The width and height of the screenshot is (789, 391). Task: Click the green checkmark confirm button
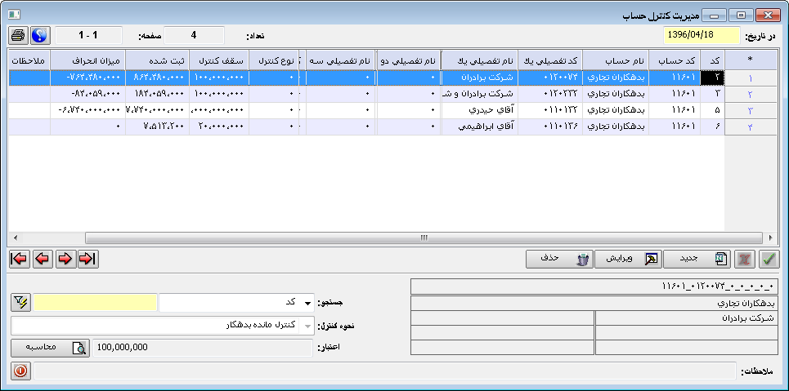click(x=769, y=259)
